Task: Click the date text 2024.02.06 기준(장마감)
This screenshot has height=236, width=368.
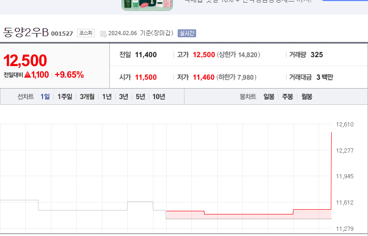Action: click(x=140, y=33)
